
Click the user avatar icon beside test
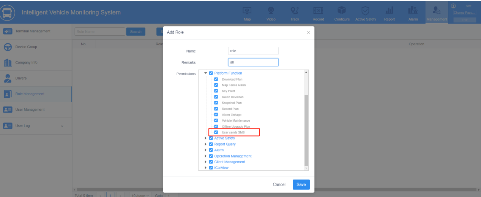point(453,6)
